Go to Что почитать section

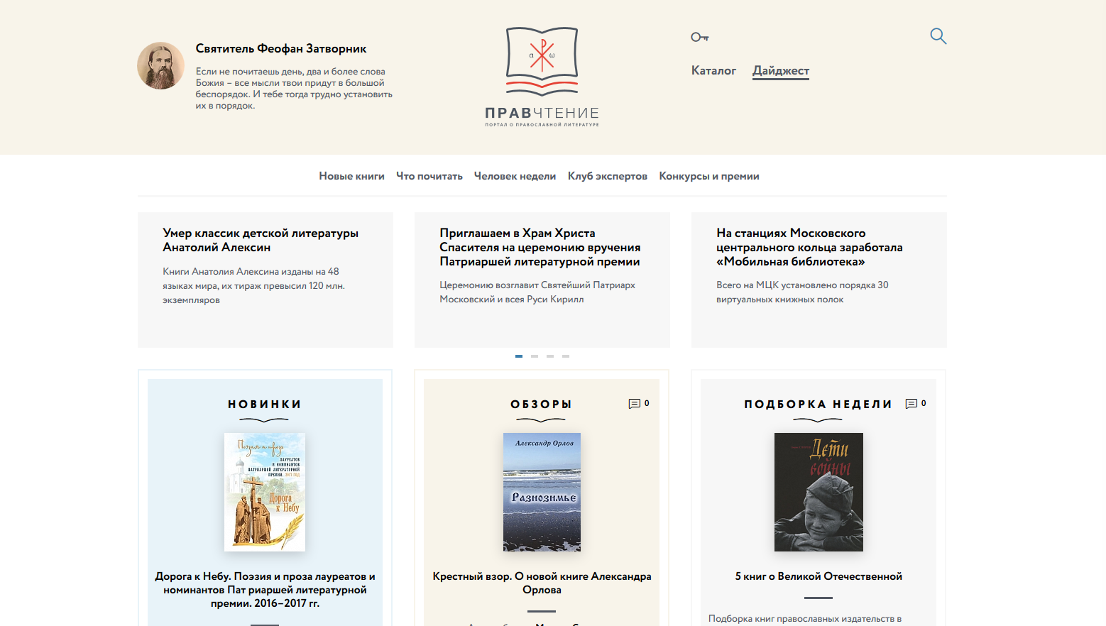pyautogui.click(x=429, y=176)
